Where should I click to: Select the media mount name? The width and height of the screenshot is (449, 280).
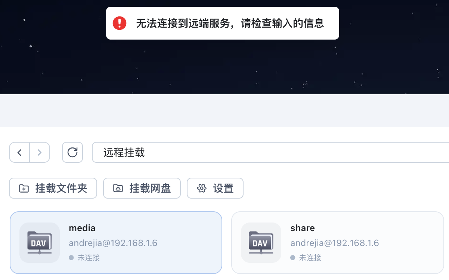pos(82,228)
